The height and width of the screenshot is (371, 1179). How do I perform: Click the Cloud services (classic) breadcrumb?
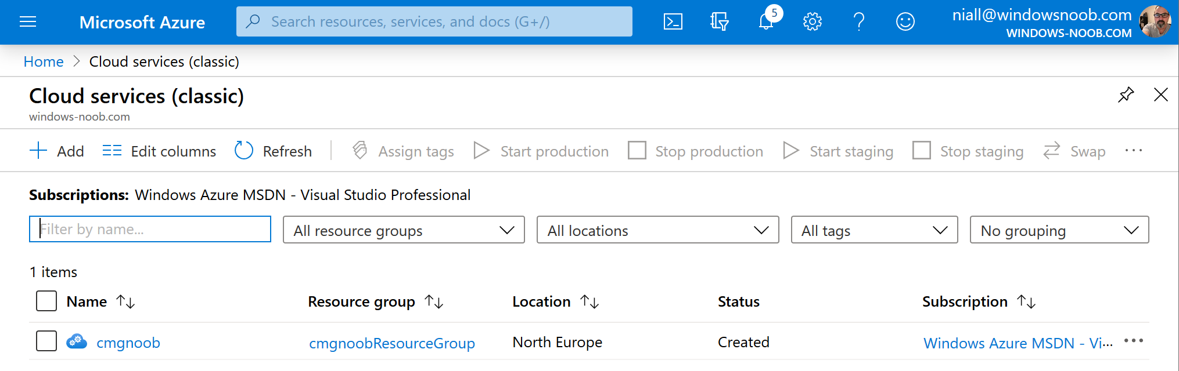164,61
